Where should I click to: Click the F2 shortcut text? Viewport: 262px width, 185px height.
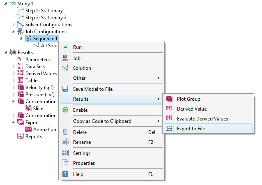151,142
